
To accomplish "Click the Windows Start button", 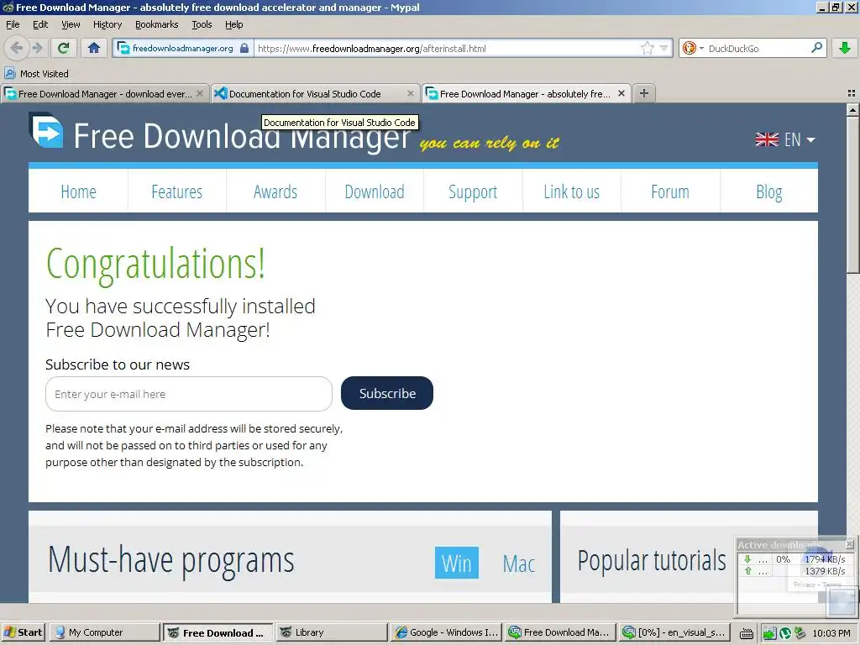I will click(x=23, y=632).
